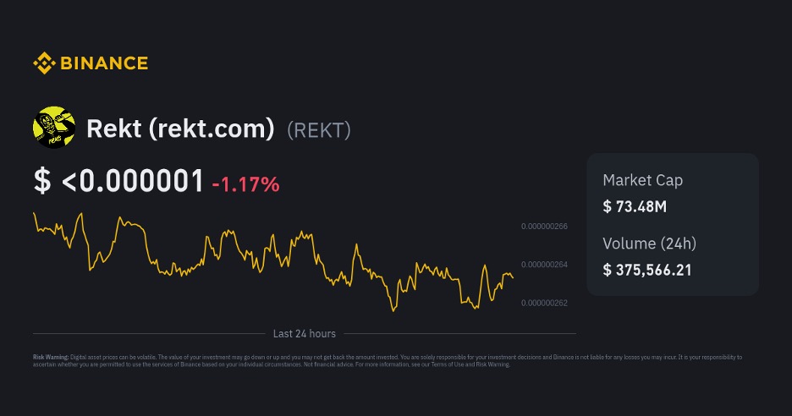This screenshot has height=416, width=792.
Task: Select the Rekt (rekt.com) coin title
Action: [180, 129]
